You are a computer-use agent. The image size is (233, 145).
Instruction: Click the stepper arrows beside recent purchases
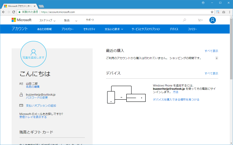coord(217,58)
